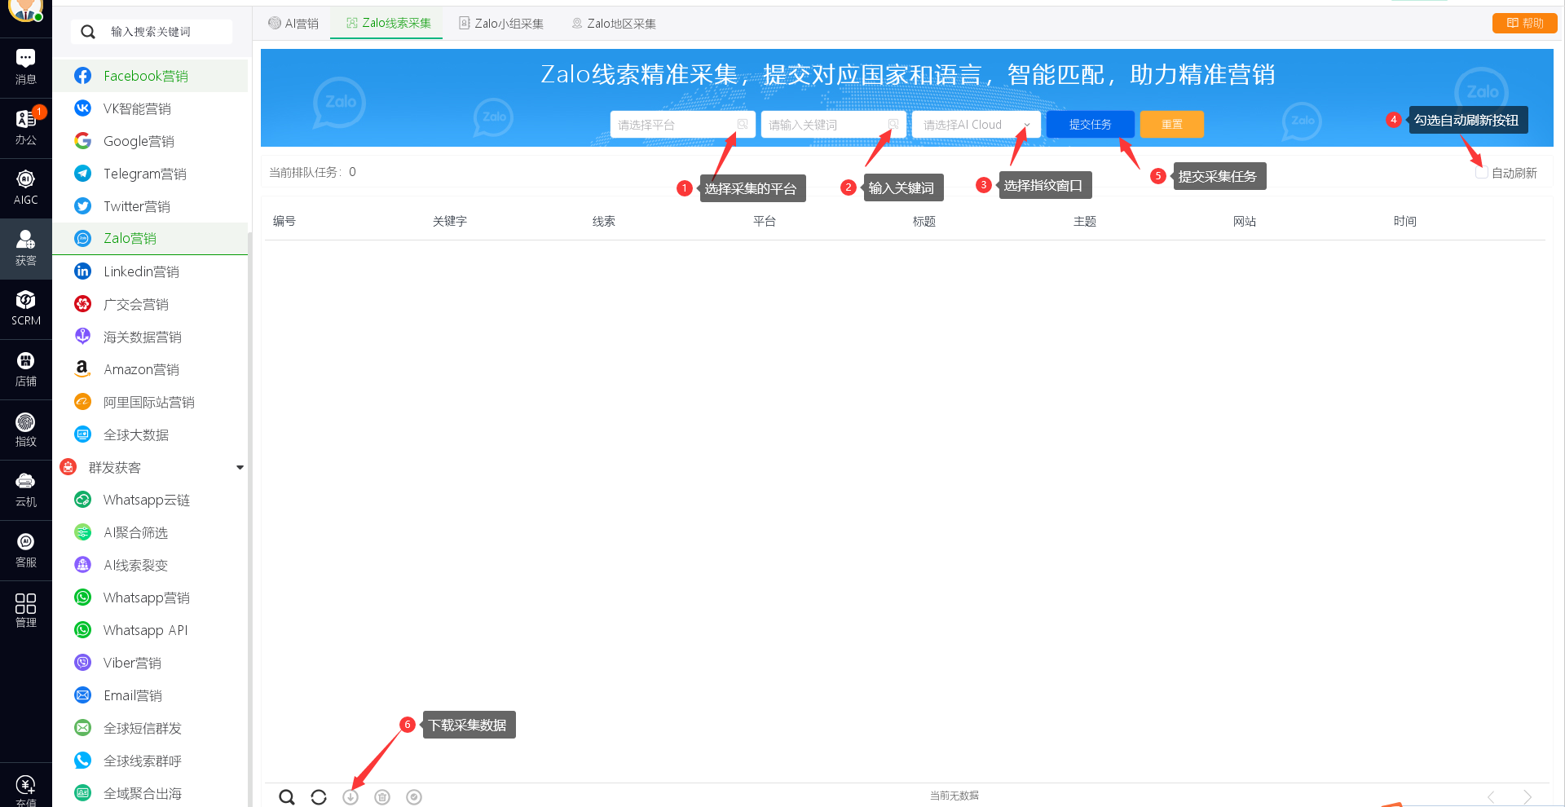Go to next page arrow at bottom right
The height and width of the screenshot is (807, 1565).
1527,797
